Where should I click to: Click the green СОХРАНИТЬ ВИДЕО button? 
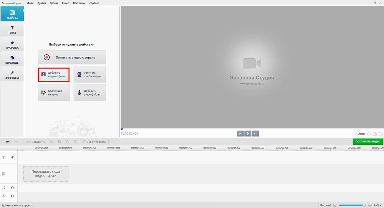pyautogui.click(x=367, y=142)
